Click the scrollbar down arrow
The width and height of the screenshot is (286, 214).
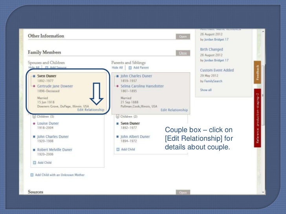point(263,192)
